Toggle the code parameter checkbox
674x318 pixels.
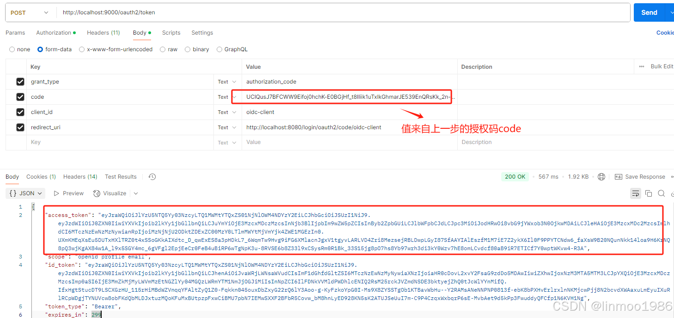pos(20,97)
